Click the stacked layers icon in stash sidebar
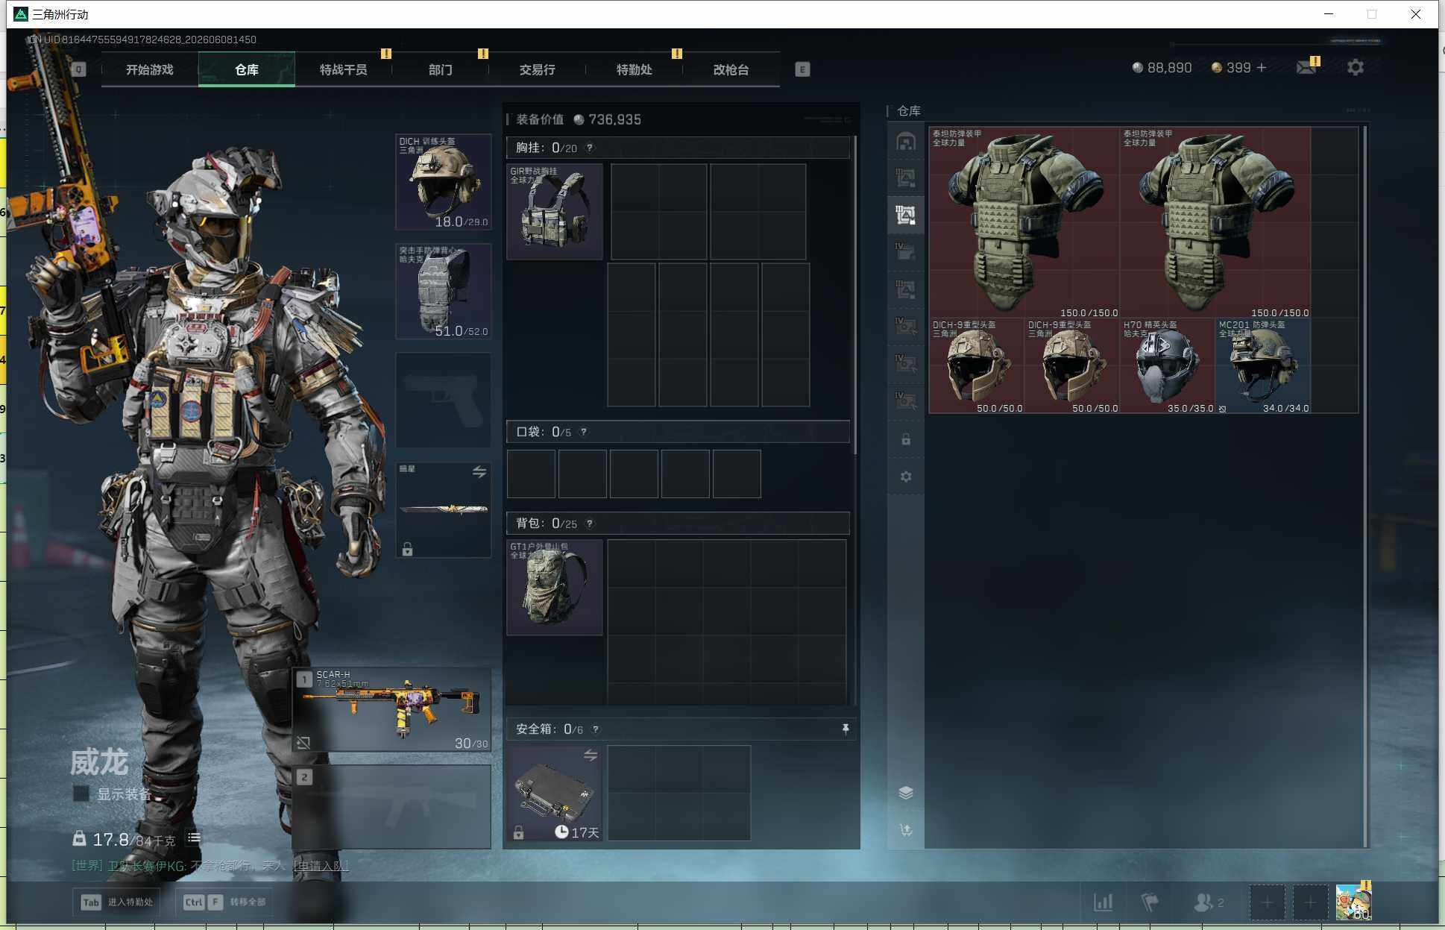The image size is (1445, 930). pyautogui.click(x=905, y=793)
